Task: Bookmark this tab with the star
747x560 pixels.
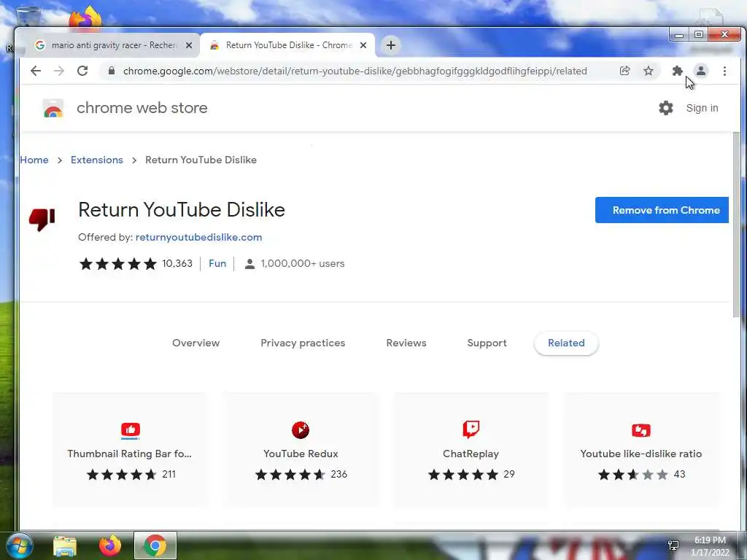Action: [649, 71]
